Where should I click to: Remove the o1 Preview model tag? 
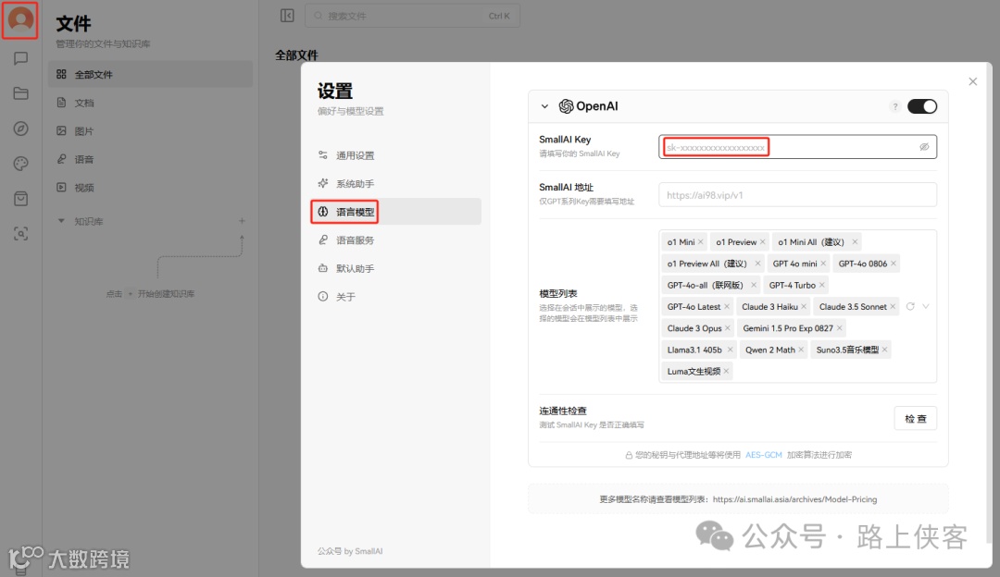click(x=762, y=242)
